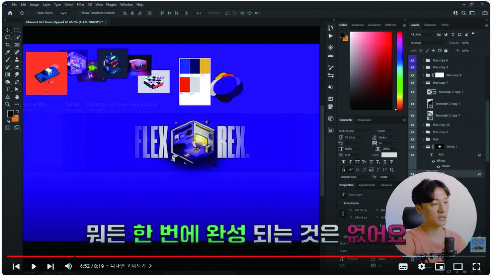This screenshot has width=491, height=275.
Task: Open the Sharp anti-aliasing dropdown
Action: [387, 177]
